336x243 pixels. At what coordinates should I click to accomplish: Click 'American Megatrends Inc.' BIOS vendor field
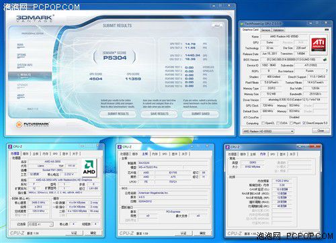pos(173,193)
